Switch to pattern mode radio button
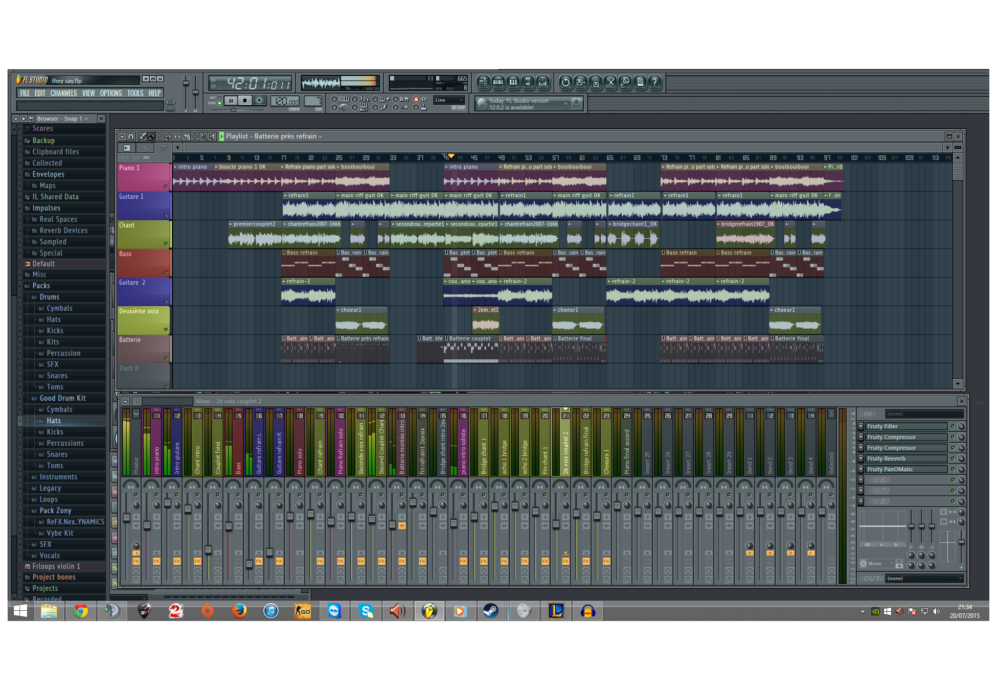This screenshot has width=997, height=690. [220, 98]
